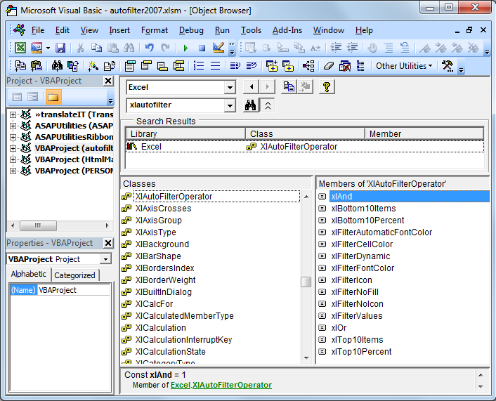Click the Save icon in the toolbar
Image resolution: width=496 pixels, height=401 pixels.
pos(60,48)
